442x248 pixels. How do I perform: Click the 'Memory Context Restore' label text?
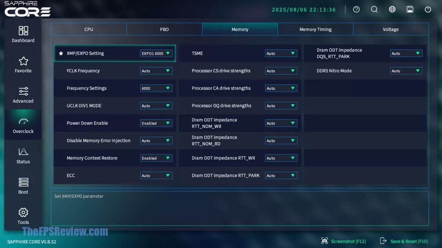[92, 158]
